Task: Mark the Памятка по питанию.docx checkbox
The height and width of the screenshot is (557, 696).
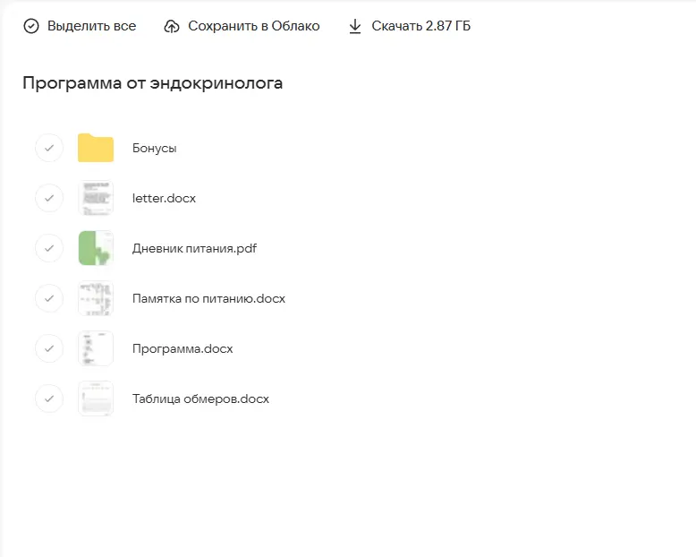Action: pyautogui.click(x=49, y=298)
